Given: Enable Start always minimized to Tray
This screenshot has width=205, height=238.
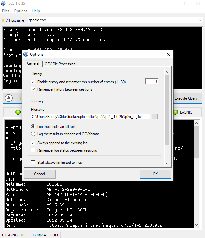Looking at the screenshot, I should coord(33,163).
